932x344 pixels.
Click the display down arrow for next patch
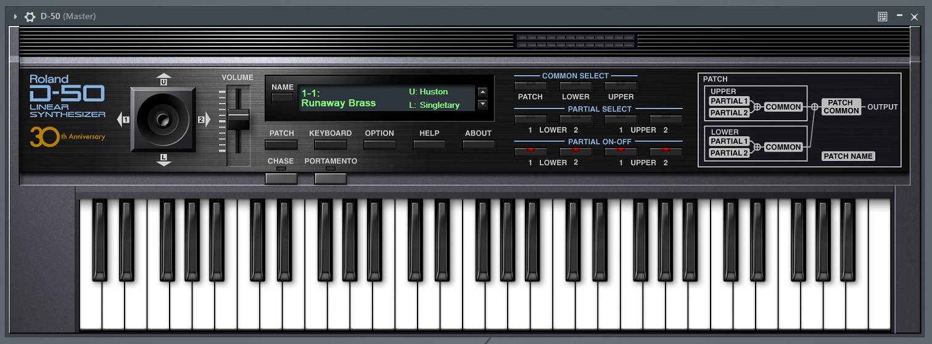pyautogui.click(x=482, y=104)
